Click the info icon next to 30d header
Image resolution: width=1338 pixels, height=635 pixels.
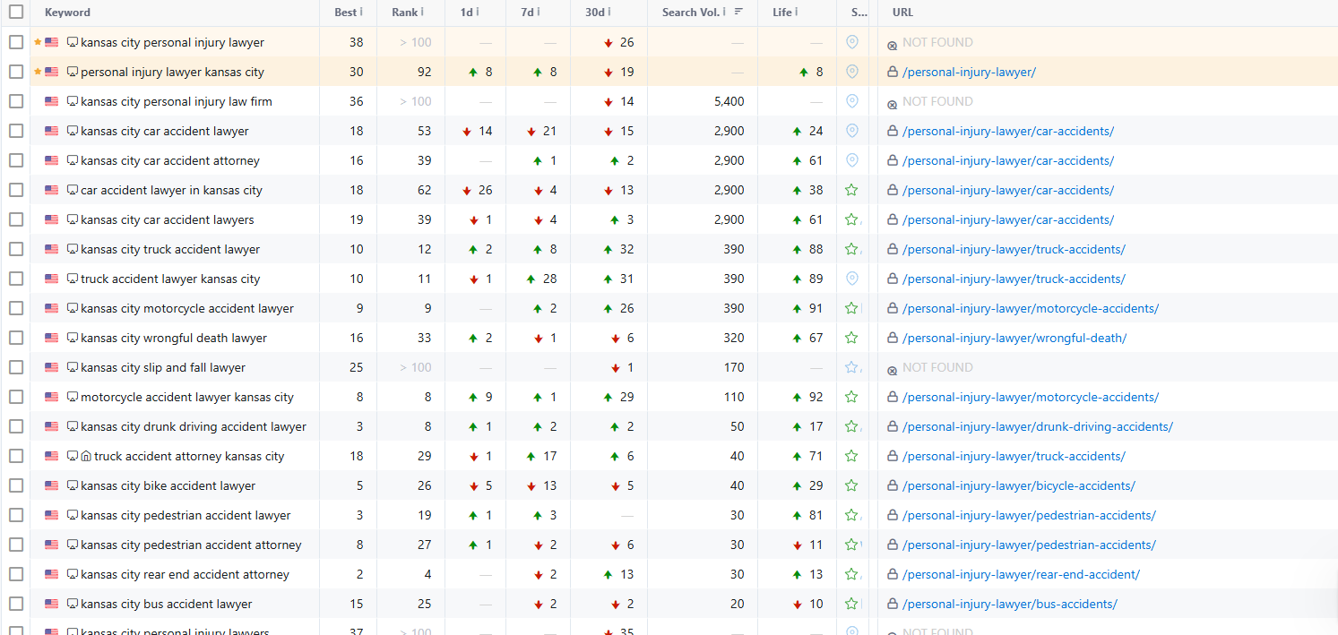[609, 12]
